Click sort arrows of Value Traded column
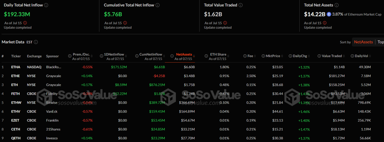This screenshot has height=142, width=384. coord(344,56)
